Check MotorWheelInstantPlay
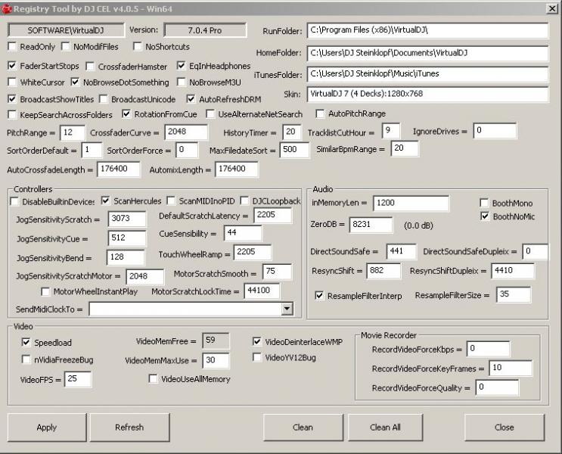The height and width of the screenshot is (454, 562). click(x=45, y=291)
